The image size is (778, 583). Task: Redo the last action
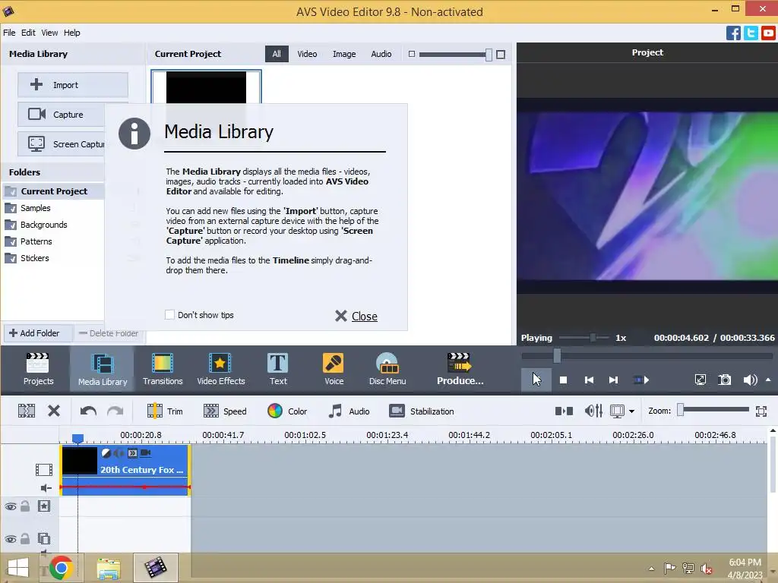click(x=115, y=411)
